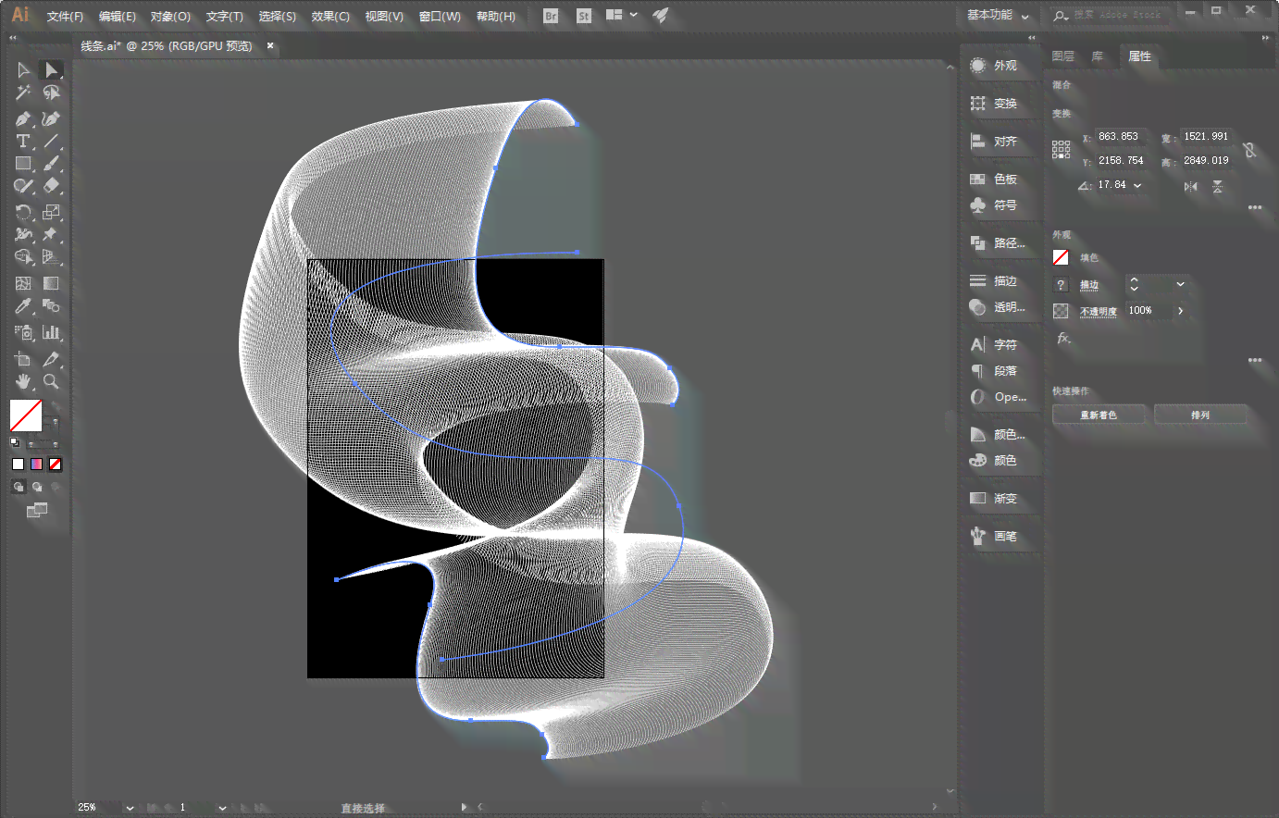
Task: Select the Paintbrush tool
Action: [x=52, y=163]
